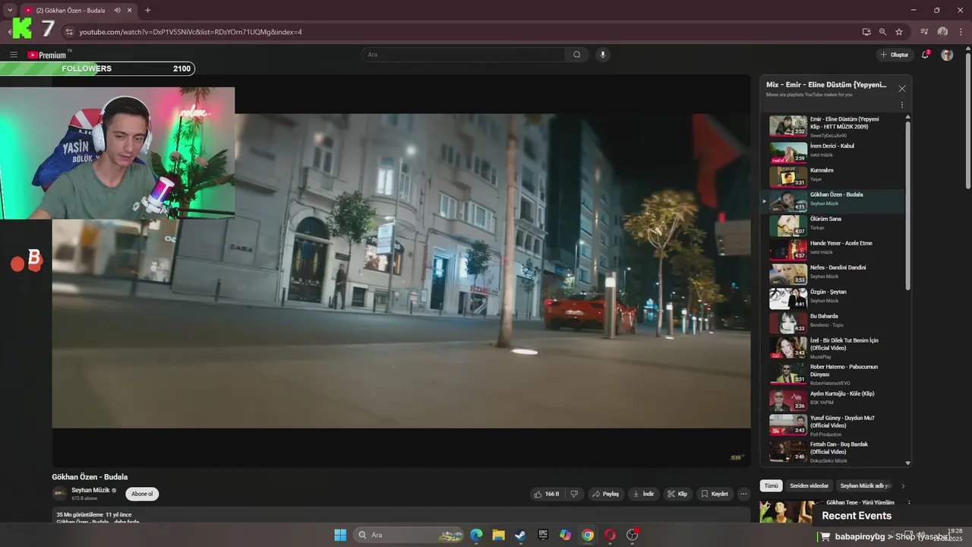Viewport: 972px width, 547px height.
Task: Play Yusuf Güney - Duydun Mu?
Action: coord(833,425)
